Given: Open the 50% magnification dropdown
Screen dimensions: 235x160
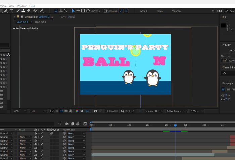Looking at the screenshot, I should (x=19, y=111).
